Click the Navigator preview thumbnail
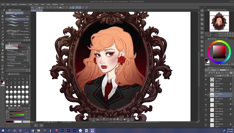The image size is (234, 133). [219, 21]
